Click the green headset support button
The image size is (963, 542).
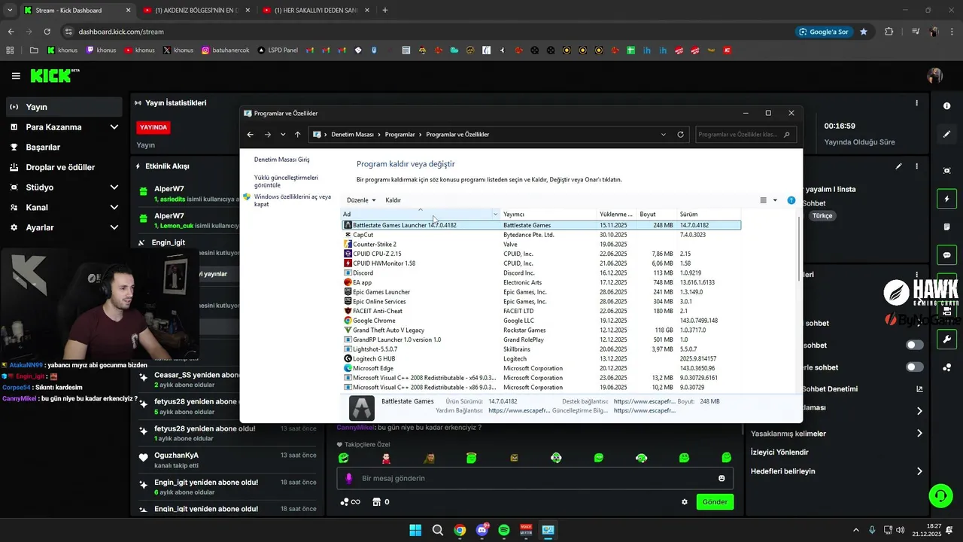940,495
